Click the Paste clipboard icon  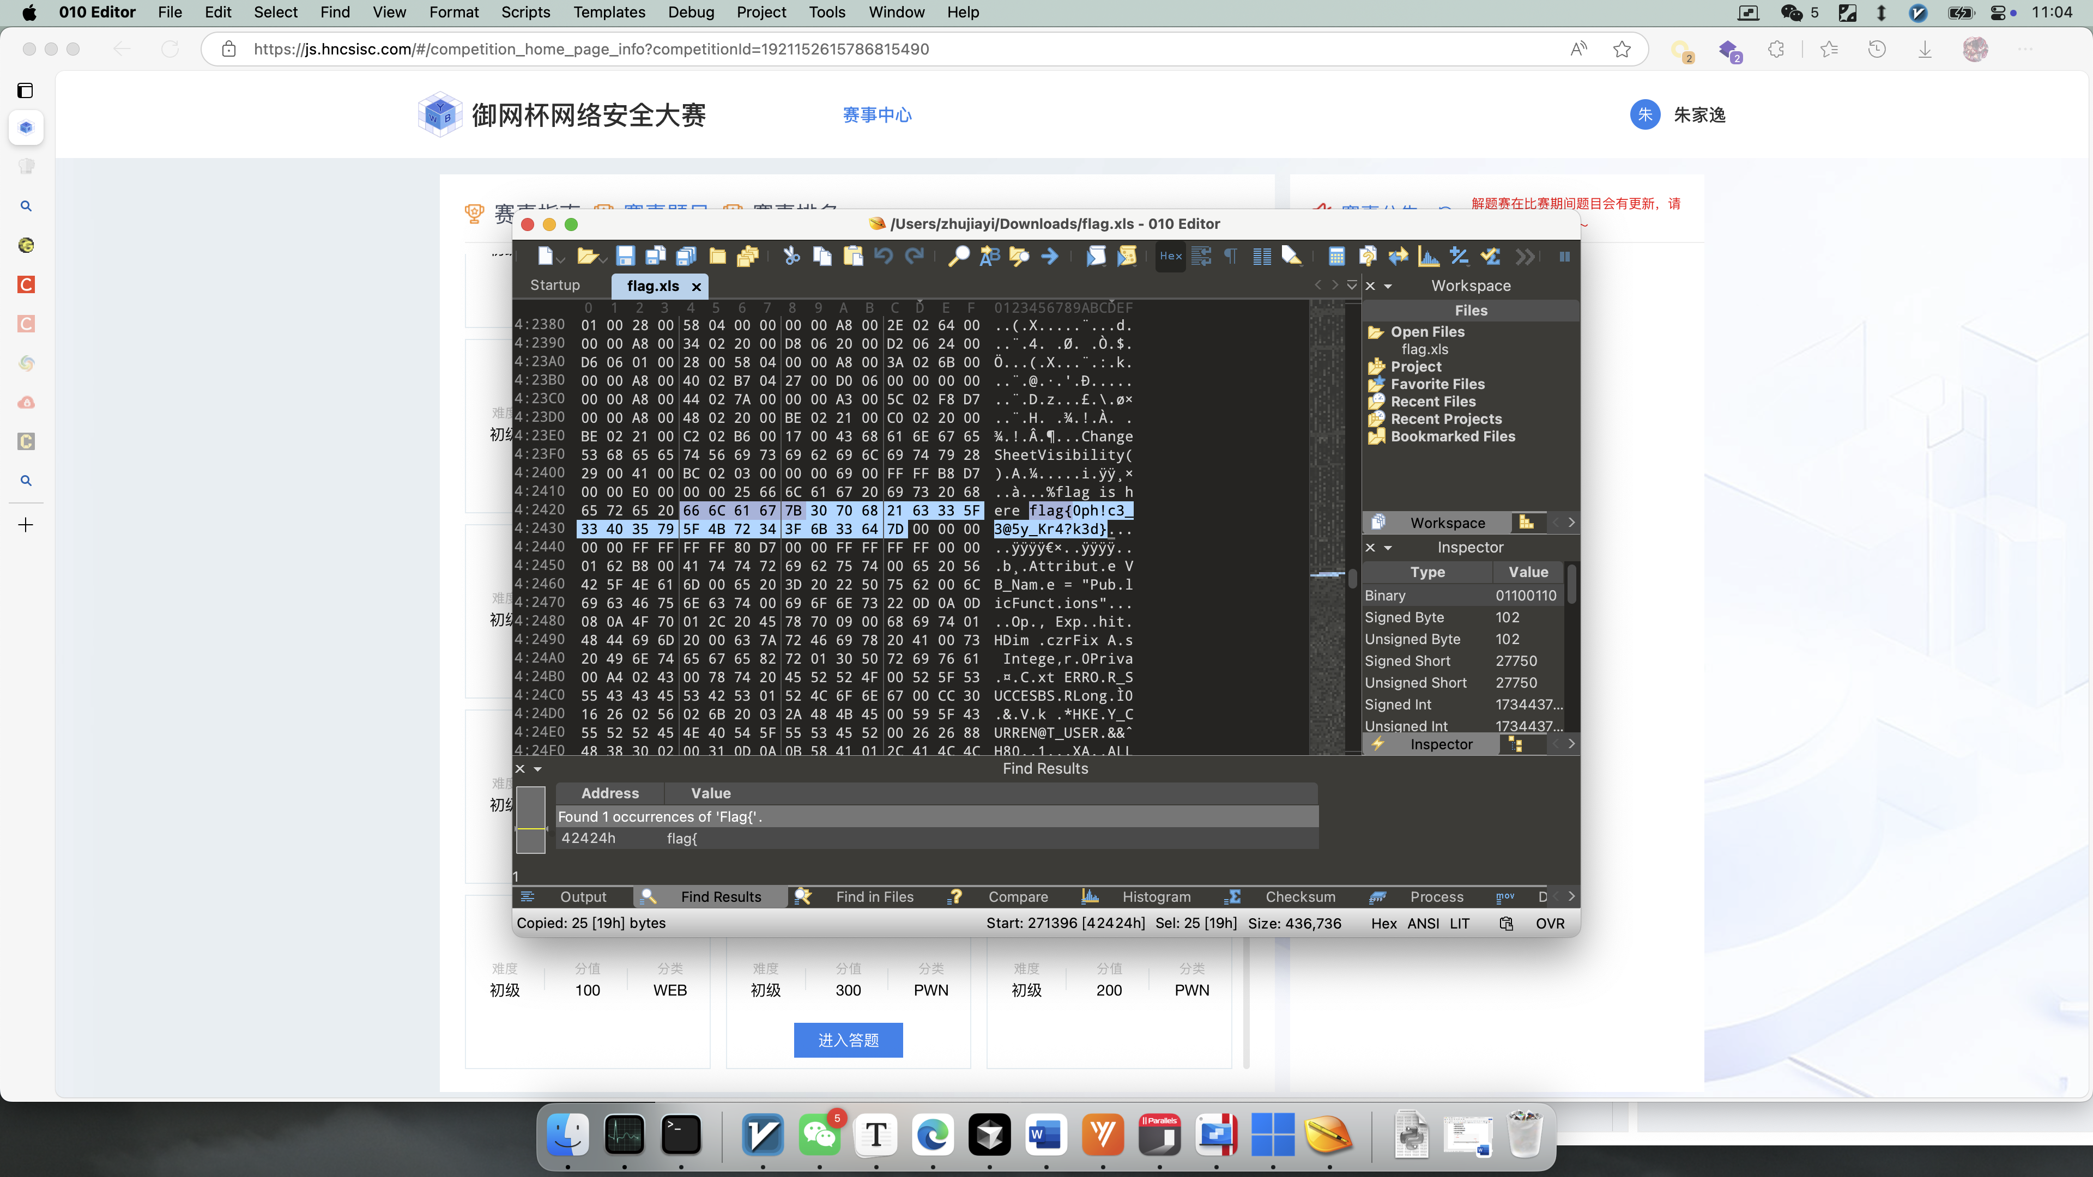(x=853, y=257)
